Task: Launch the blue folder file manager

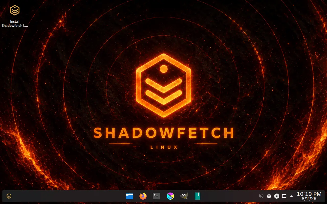Action: click(x=130, y=196)
